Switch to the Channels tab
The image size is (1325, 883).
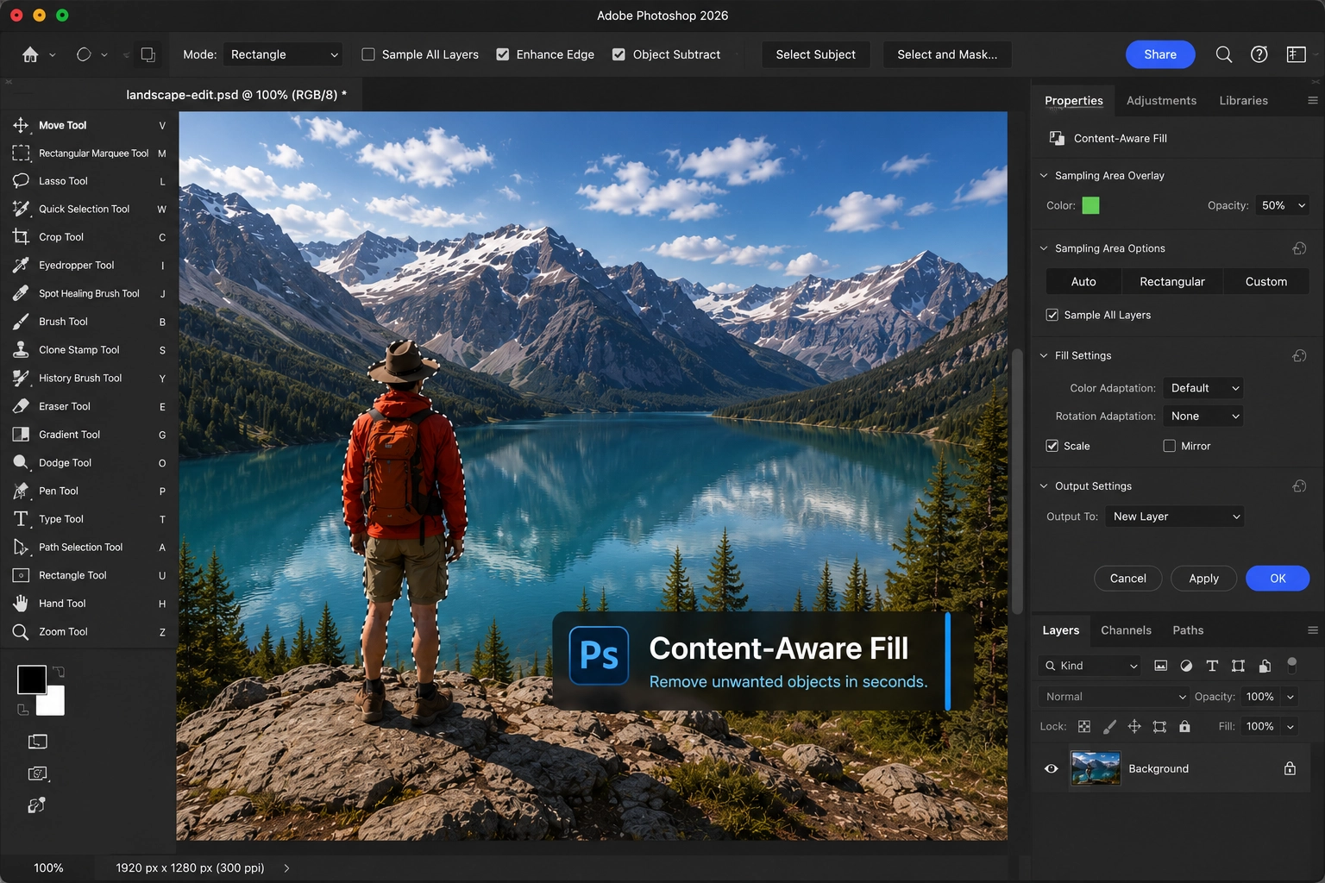(1126, 630)
